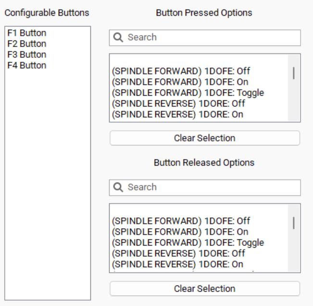Click the Button Released Options list scrollbar
Image resolution: width=313 pixels, height=306 pixels.
(293, 223)
